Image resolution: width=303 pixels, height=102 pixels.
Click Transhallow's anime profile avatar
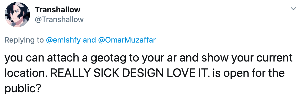pos(17,15)
